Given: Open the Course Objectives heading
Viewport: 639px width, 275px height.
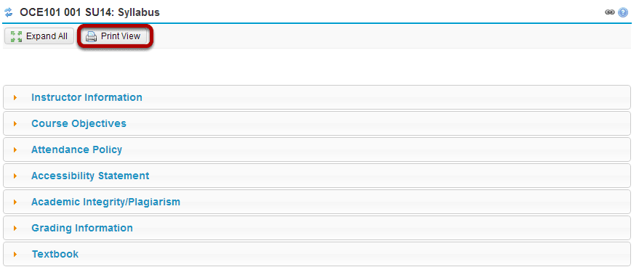Looking at the screenshot, I should pos(79,123).
